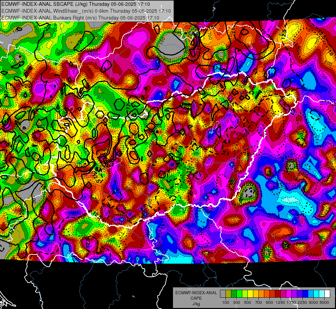The height and width of the screenshot is (309, 336).
Task: Click the legend value 5000
Action: (324, 302)
